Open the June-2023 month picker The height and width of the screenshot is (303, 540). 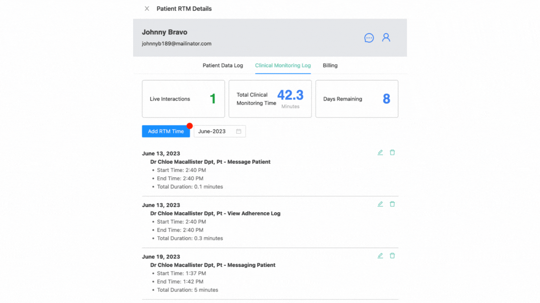pos(215,131)
